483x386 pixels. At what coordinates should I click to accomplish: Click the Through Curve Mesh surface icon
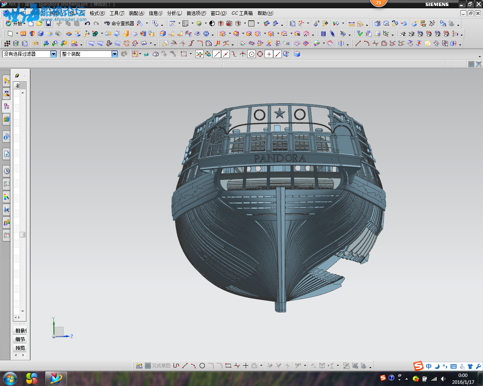point(126,43)
